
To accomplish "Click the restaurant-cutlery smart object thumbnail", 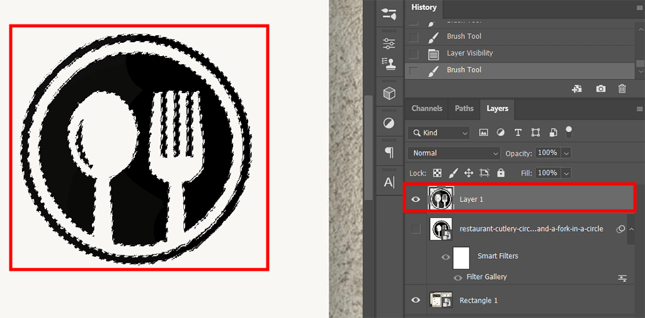I will pyautogui.click(x=440, y=229).
